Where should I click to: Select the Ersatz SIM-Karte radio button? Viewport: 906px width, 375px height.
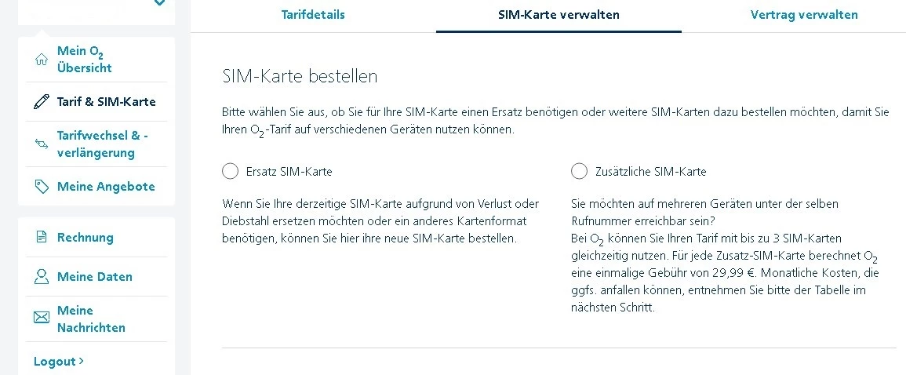pyautogui.click(x=230, y=171)
